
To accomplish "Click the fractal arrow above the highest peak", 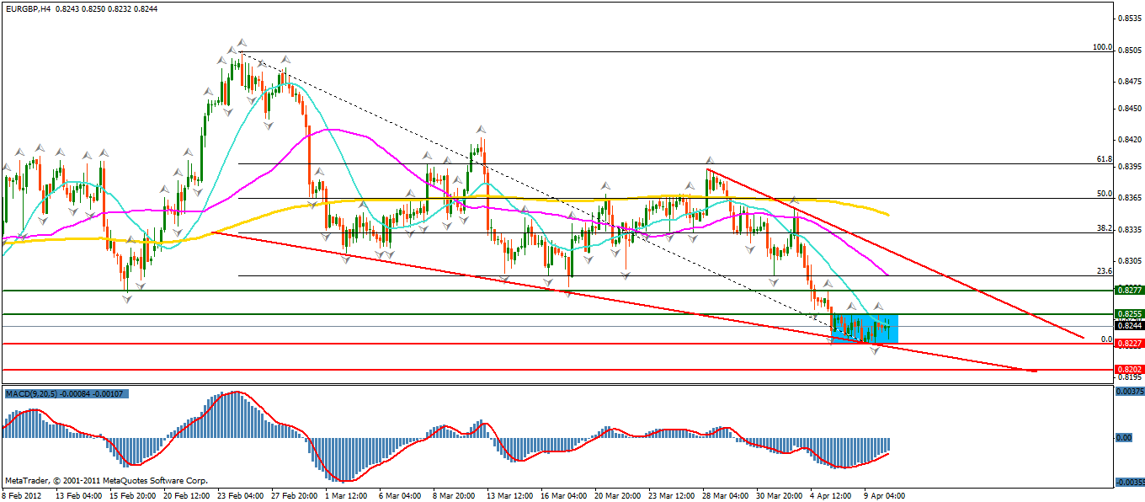I will pyautogui.click(x=242, y=41).
